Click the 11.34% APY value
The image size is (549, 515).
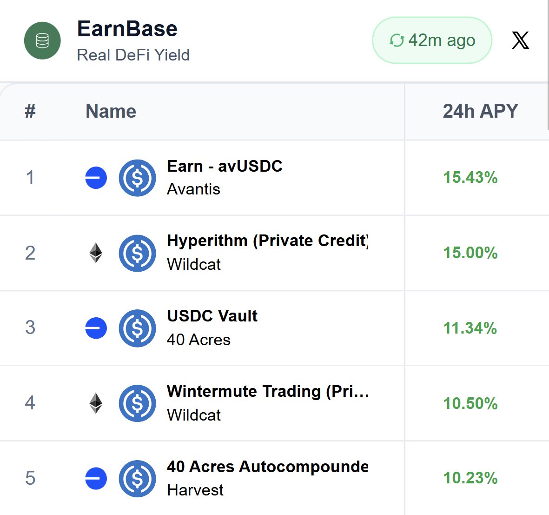(470, 328)
